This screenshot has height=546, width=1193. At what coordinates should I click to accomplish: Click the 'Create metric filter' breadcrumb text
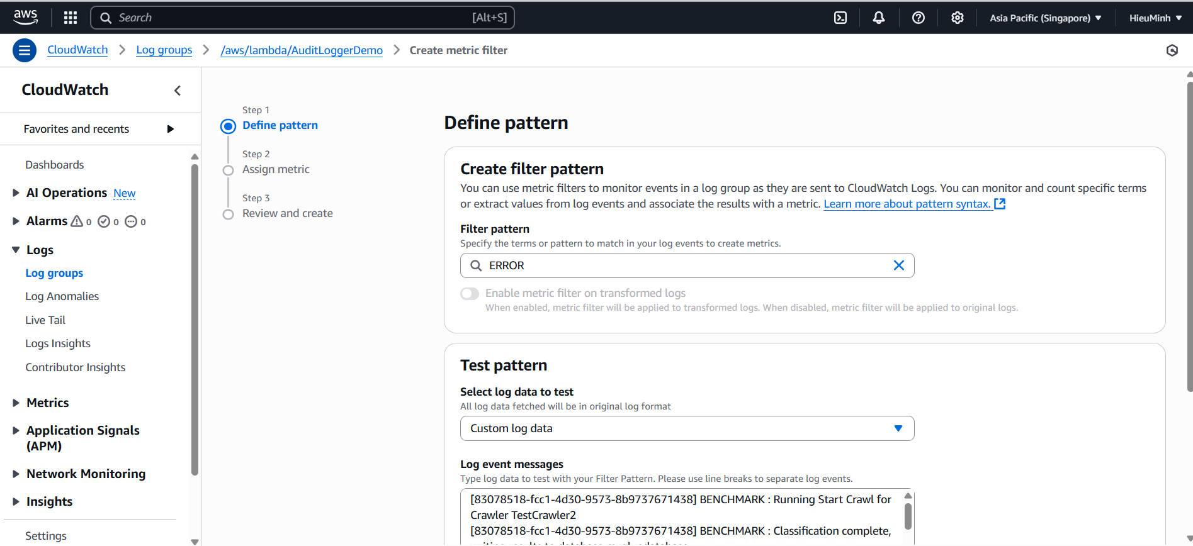pyautogui.click(x=458, y=50)
